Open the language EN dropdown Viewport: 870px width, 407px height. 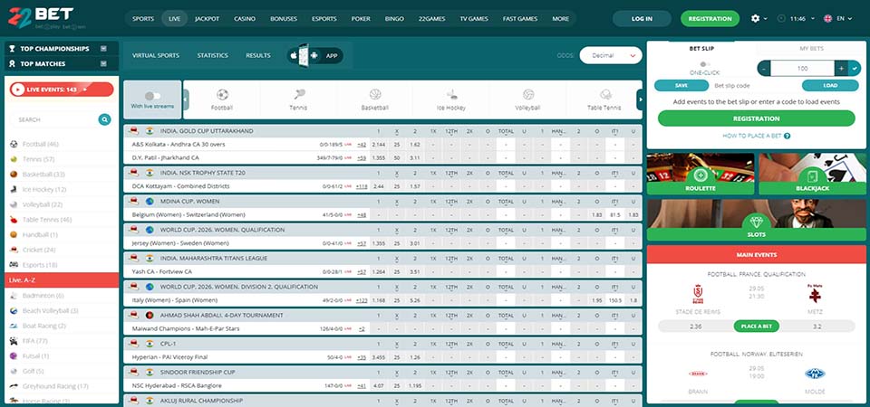(845, 18)
